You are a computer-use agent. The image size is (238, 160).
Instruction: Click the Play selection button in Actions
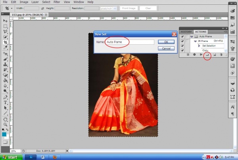(201, 55)
